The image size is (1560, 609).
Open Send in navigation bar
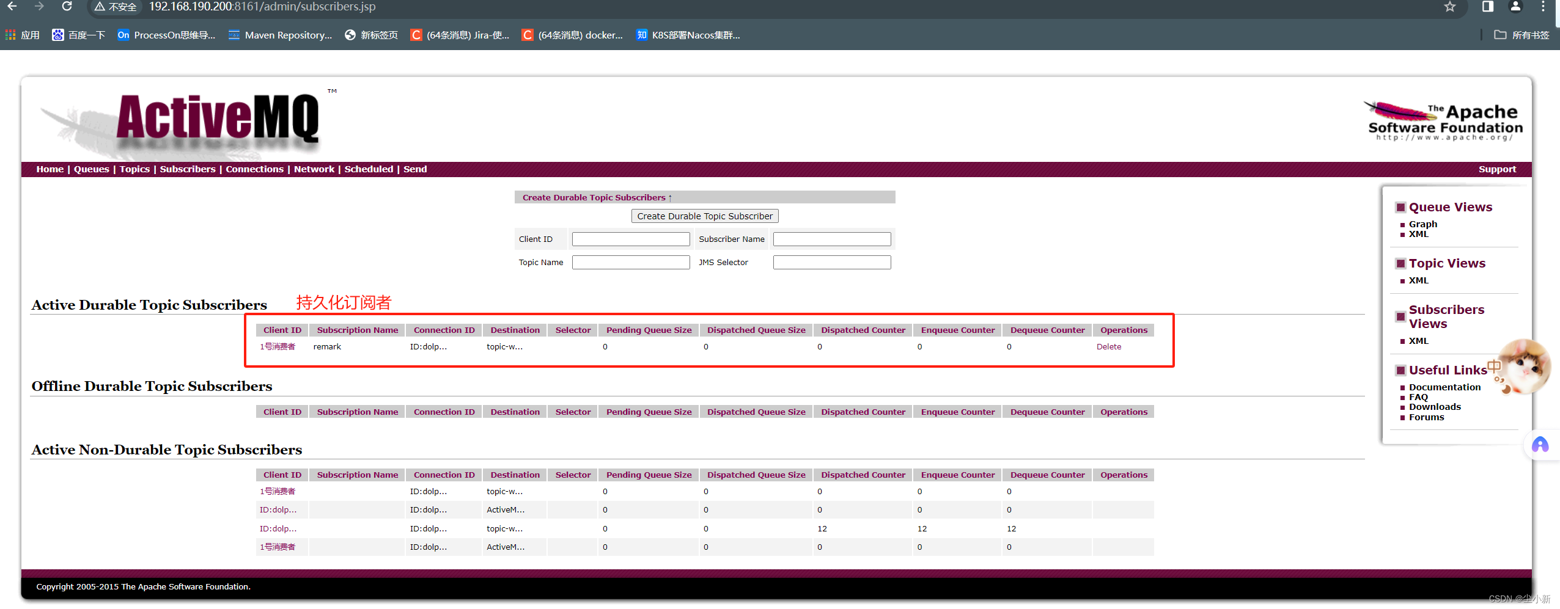[415, 169]
